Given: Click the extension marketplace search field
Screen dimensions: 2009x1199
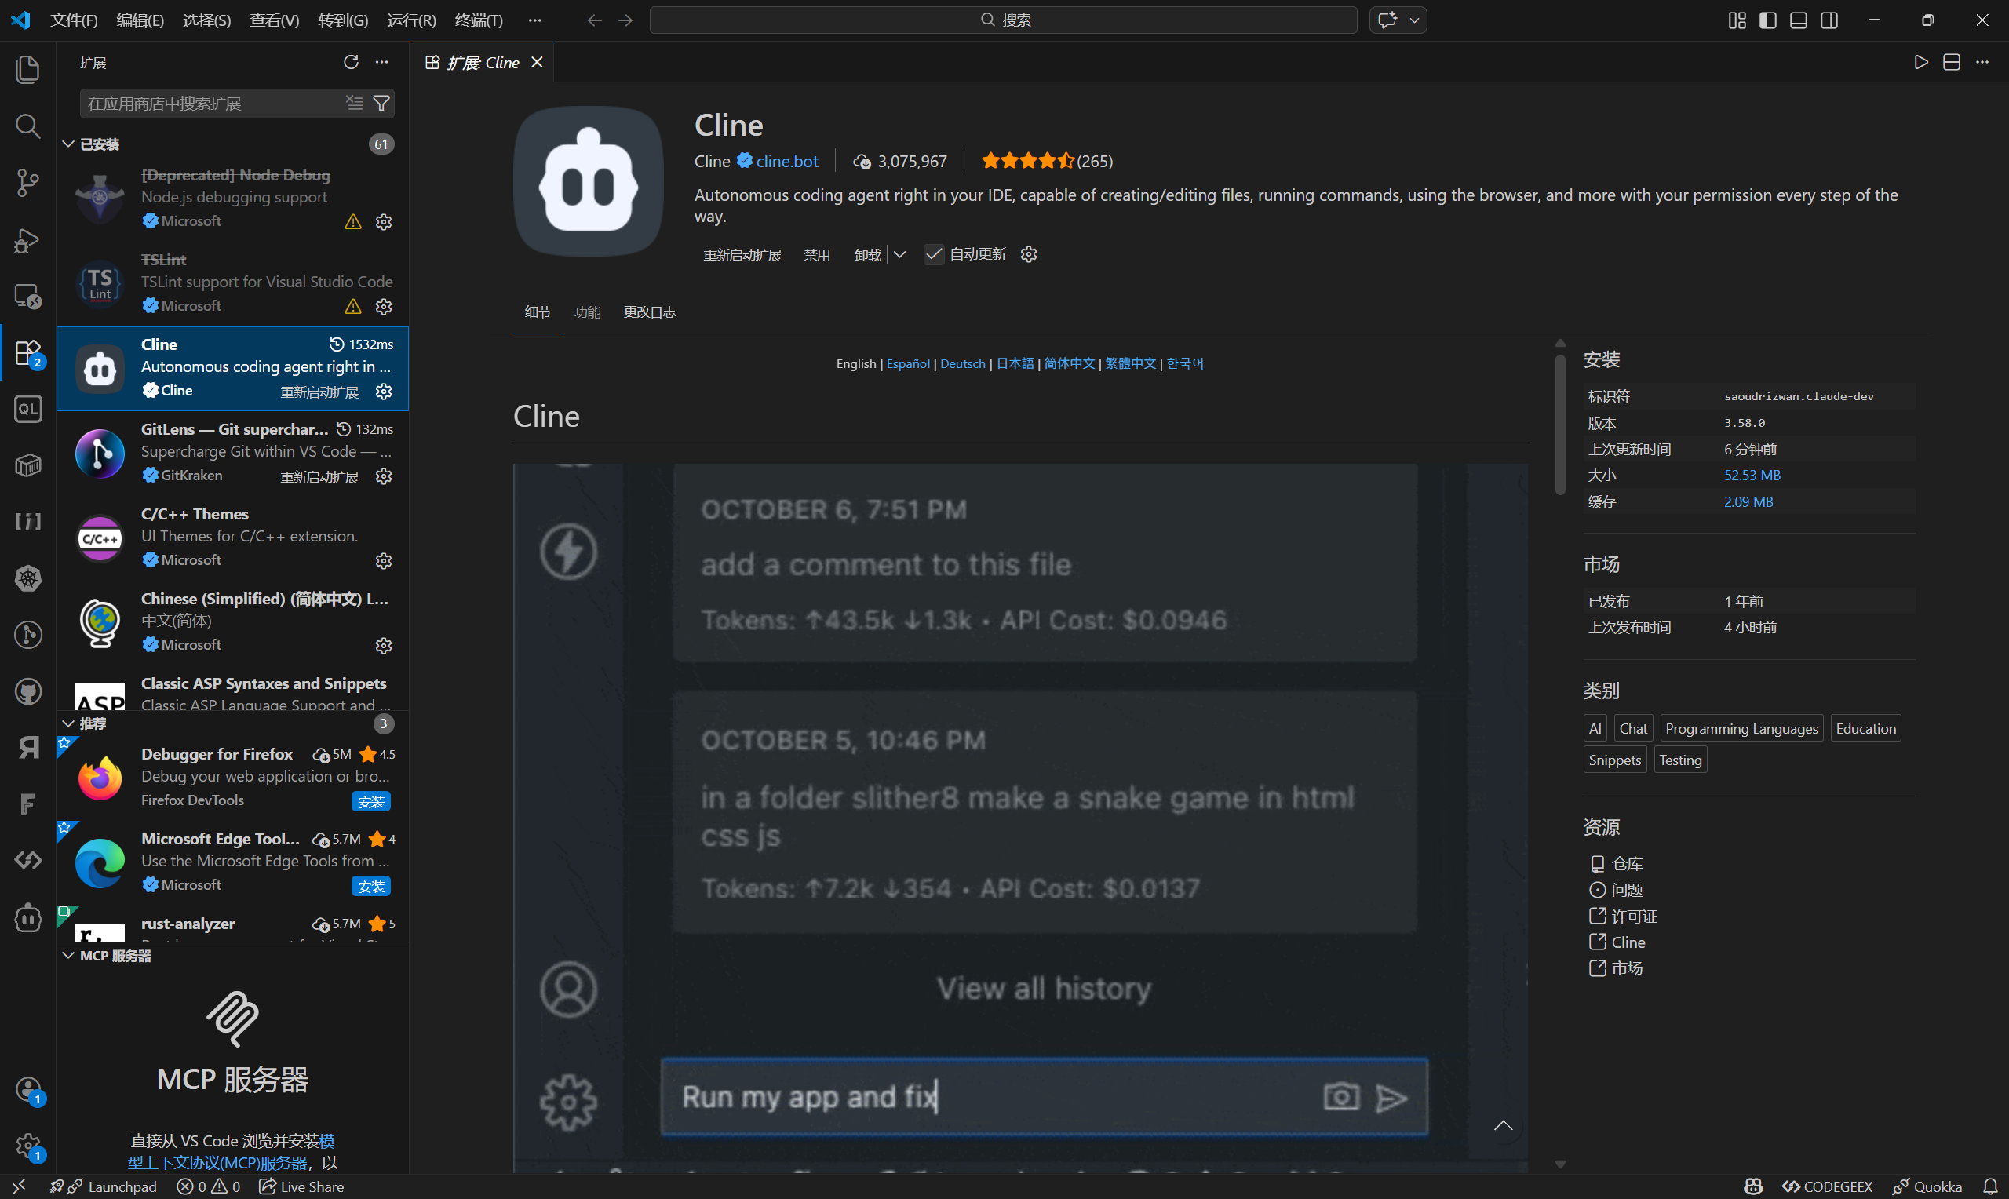Looking at the screenshot, I should pos(212,104).
